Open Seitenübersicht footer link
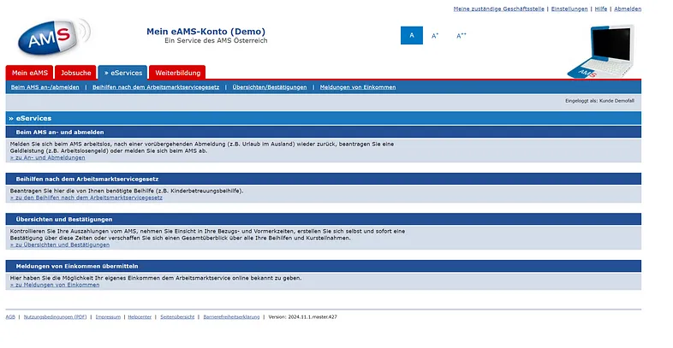Viewport: 673px width, 348px height. pos(177,317)
